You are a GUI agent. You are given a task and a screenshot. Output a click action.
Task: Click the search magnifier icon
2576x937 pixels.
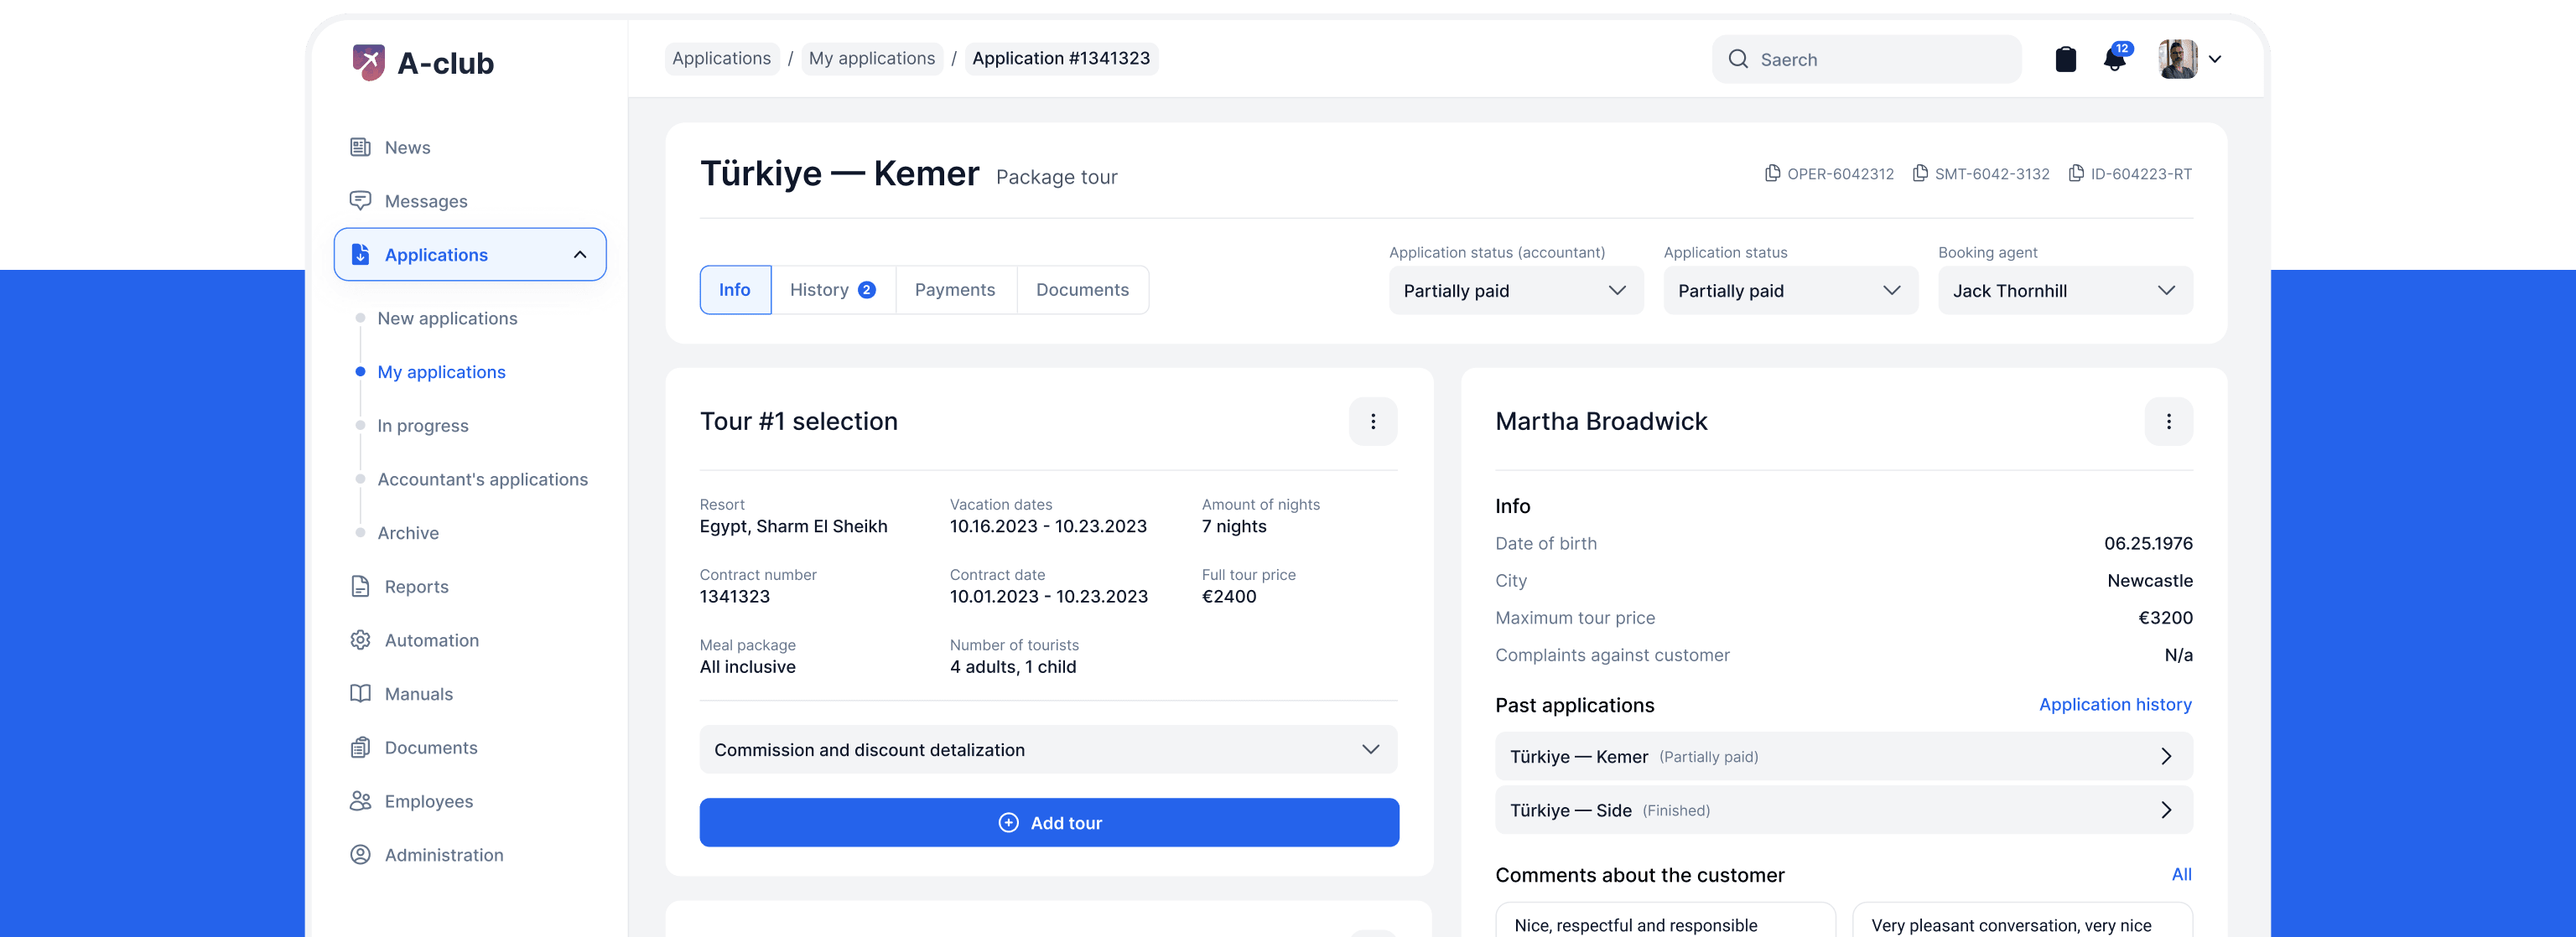pos(1738,59)
